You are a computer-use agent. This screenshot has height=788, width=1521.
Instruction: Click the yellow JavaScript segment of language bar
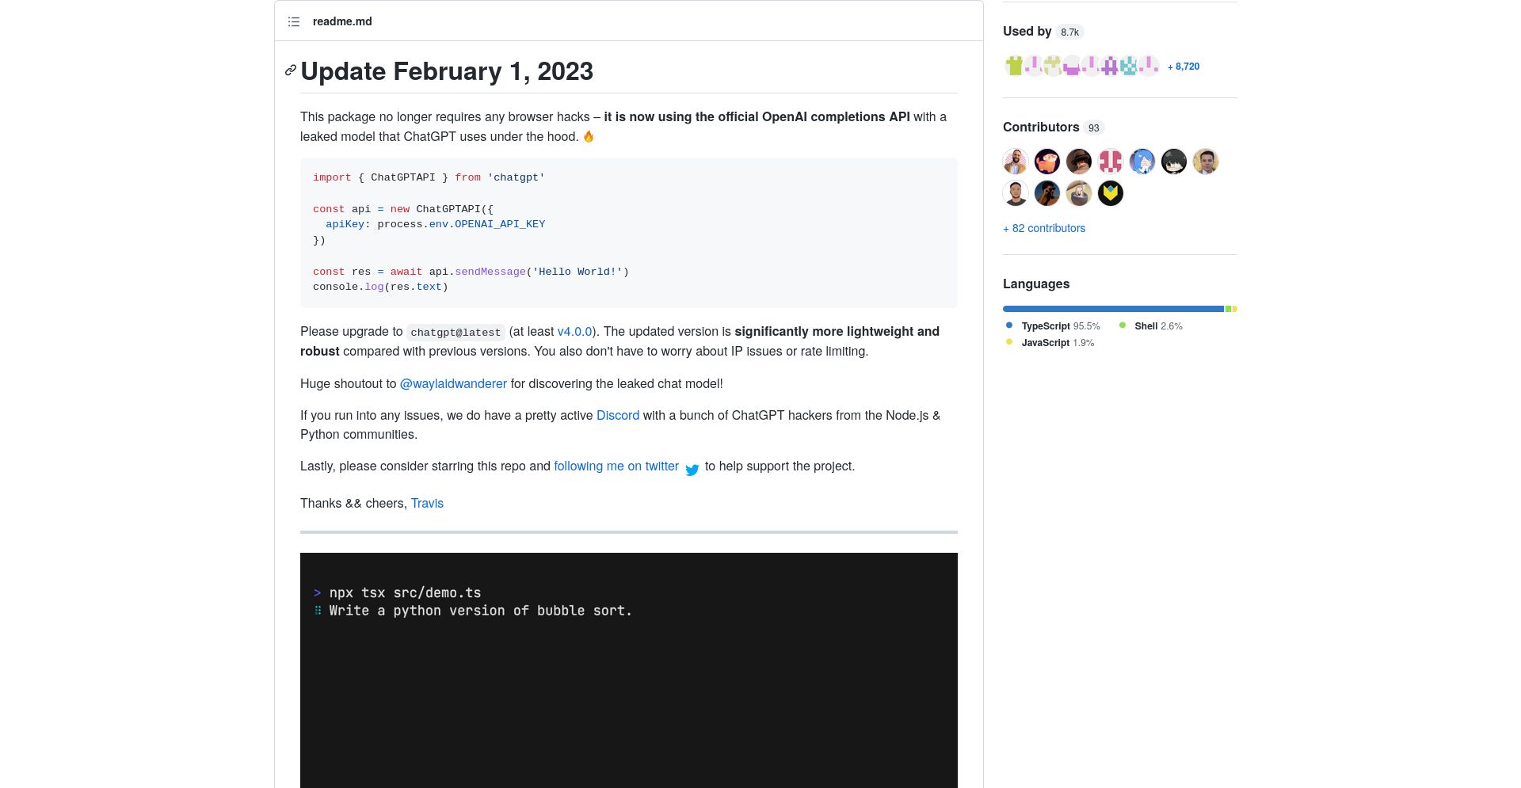1235,309
